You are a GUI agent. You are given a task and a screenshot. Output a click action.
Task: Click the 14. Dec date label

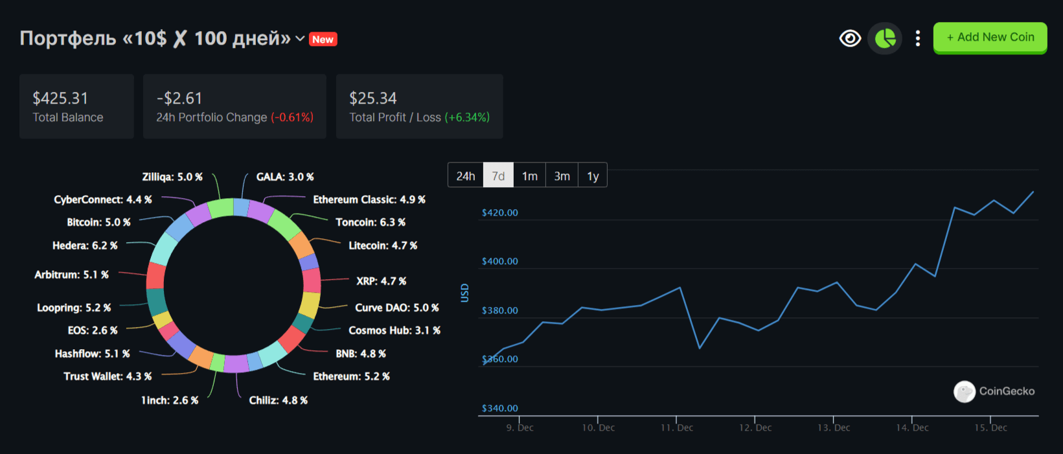pos(912,427)
